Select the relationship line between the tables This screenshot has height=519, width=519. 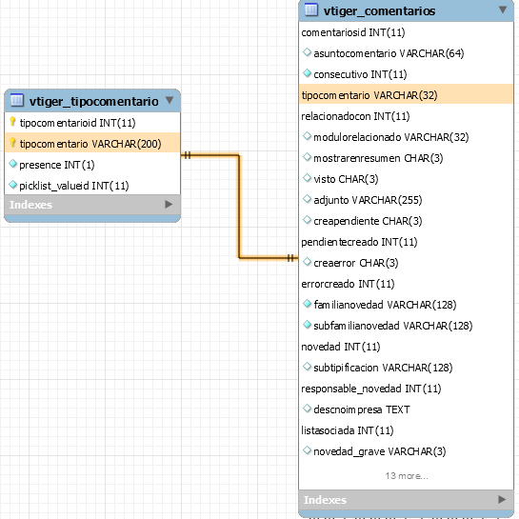tap(239, 206)
